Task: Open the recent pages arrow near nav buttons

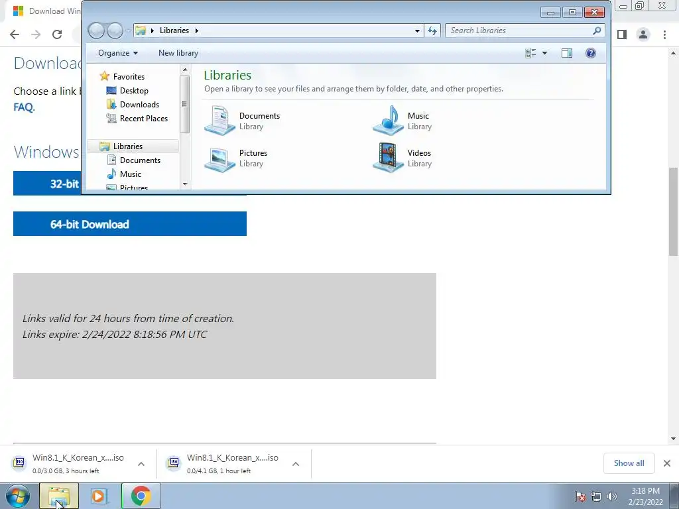Action: tap(128, 30)
